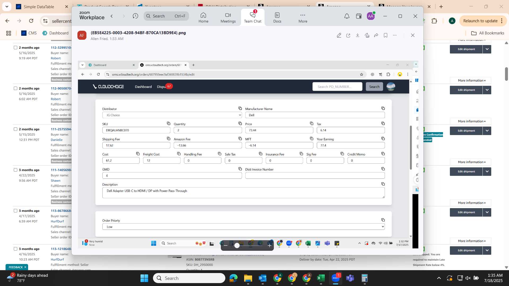Screen dimensions: 509x286
Task: Share the image via forward arrow
Action: (x=376, y=35)
